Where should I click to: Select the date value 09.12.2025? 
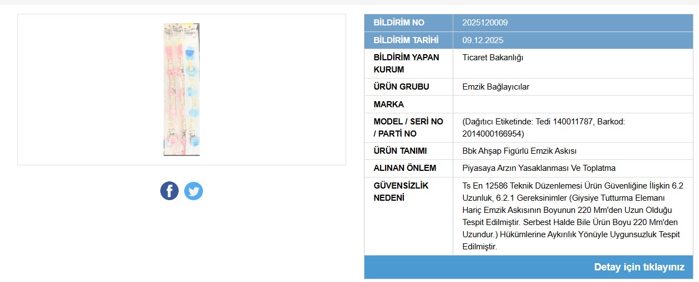[x=483, y=40]
